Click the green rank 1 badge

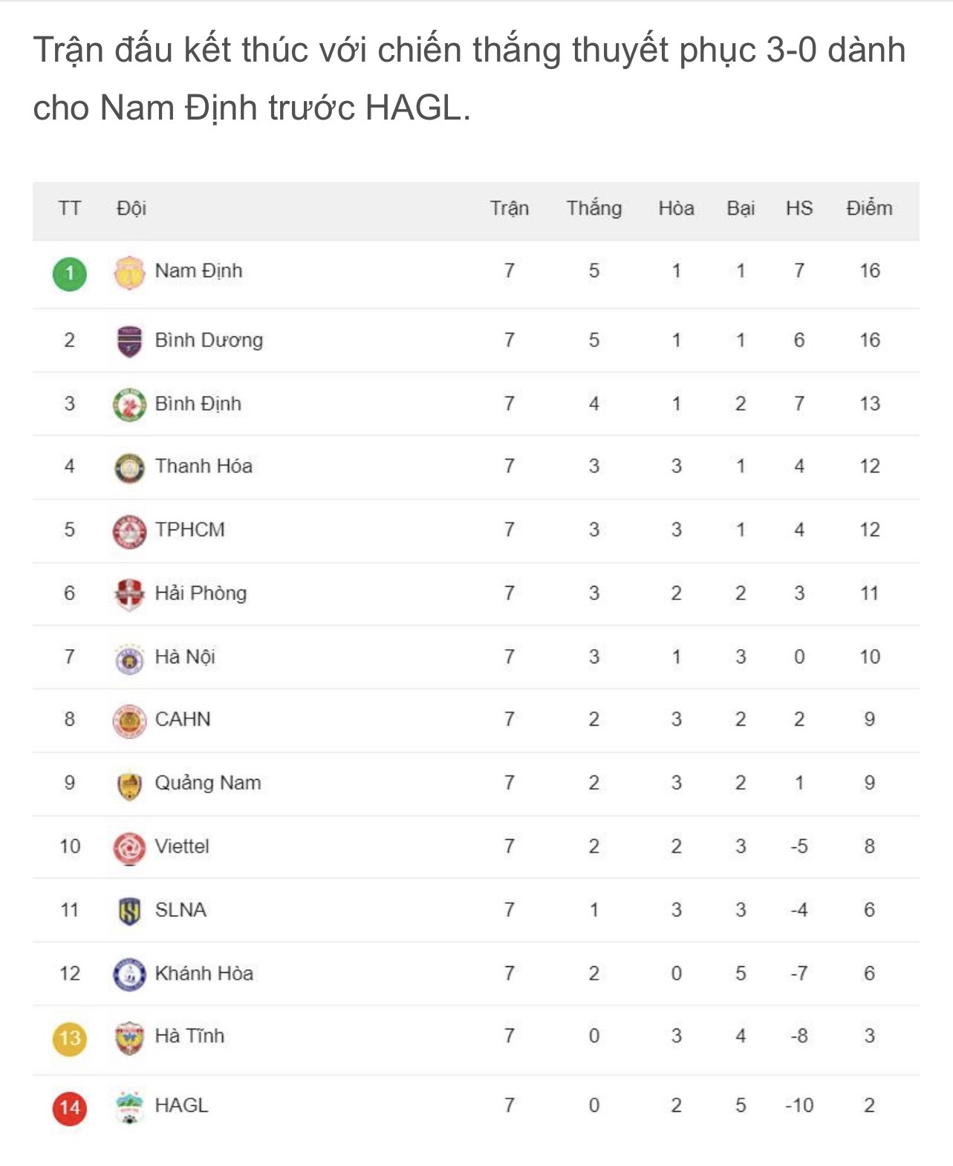click(70, 273)
